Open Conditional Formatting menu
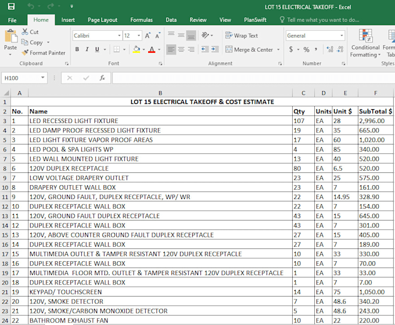395x325 pixels. click(x=365, y=44)
